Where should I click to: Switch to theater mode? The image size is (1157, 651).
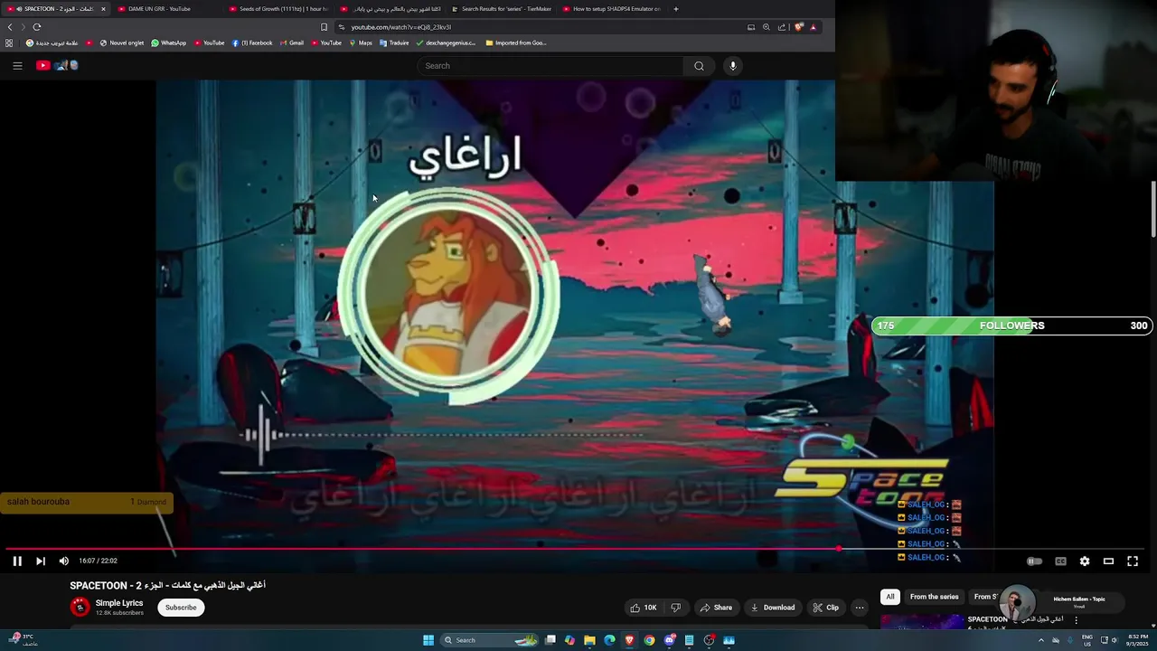coord(1108,561)
